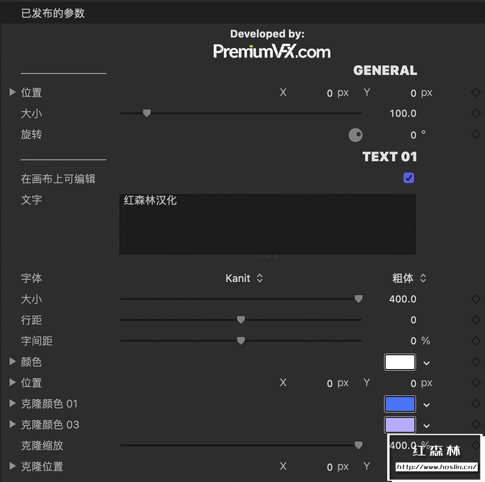
Task: Click the 行距 slider handle
Action: click(241, 319)
